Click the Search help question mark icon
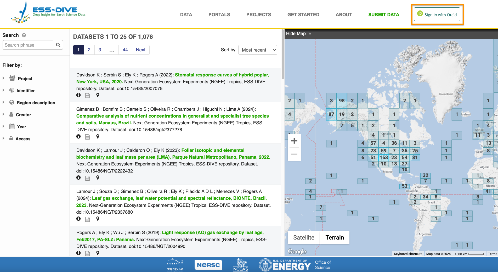This screenshot has height=272, width=498. pyautogui.click(x=24, y=35)
